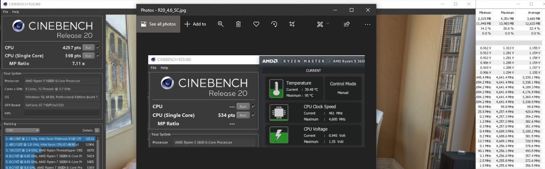Share the photo using the share icon
The image size is (545, 169).
(x=347, y=24)
